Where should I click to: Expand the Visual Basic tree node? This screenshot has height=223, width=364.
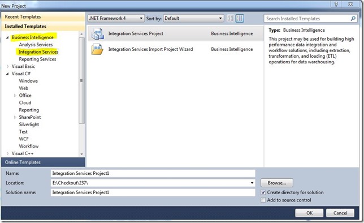(x=7, y=67)
